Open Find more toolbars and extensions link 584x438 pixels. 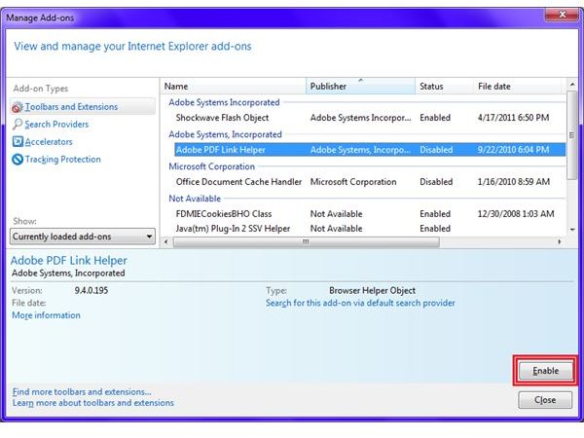82,392
